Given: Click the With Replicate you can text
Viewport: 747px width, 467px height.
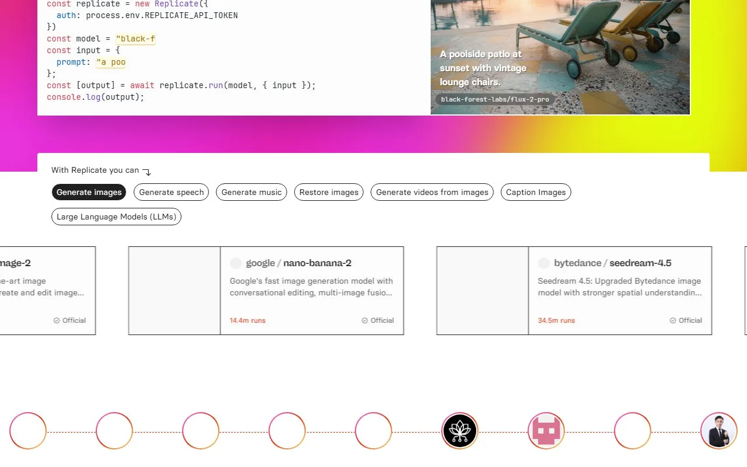Looking at the screenshot, I should pyautogui.click(x=95, y=170).
